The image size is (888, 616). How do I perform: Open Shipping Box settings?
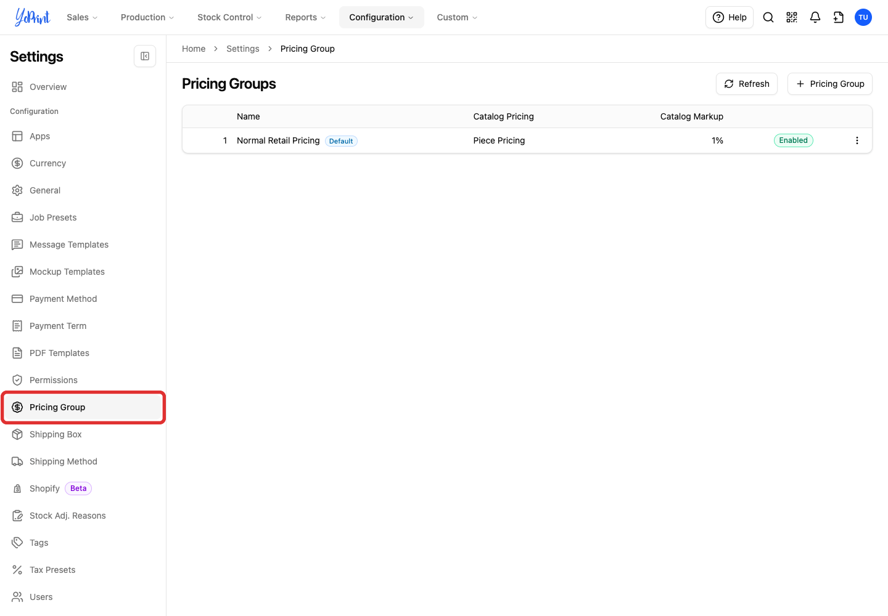[x=83, y=434]
